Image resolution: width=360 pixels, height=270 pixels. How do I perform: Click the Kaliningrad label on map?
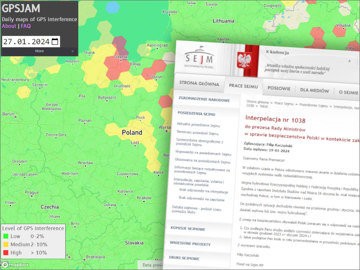click(157, 45)
